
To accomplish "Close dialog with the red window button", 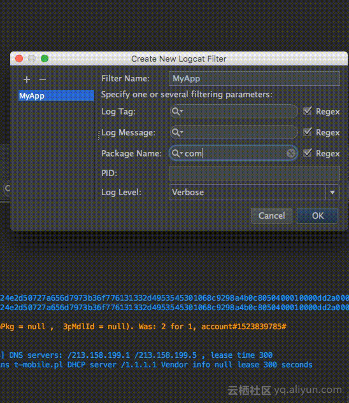I will 19,58.
